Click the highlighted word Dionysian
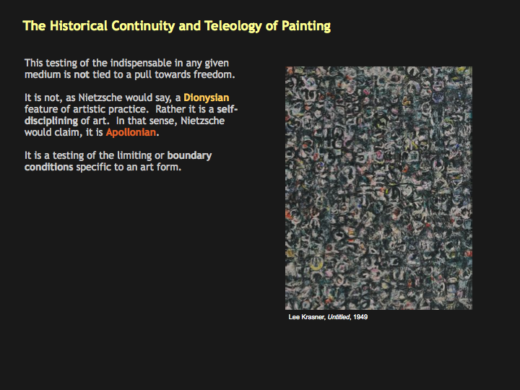 (207, 97)
